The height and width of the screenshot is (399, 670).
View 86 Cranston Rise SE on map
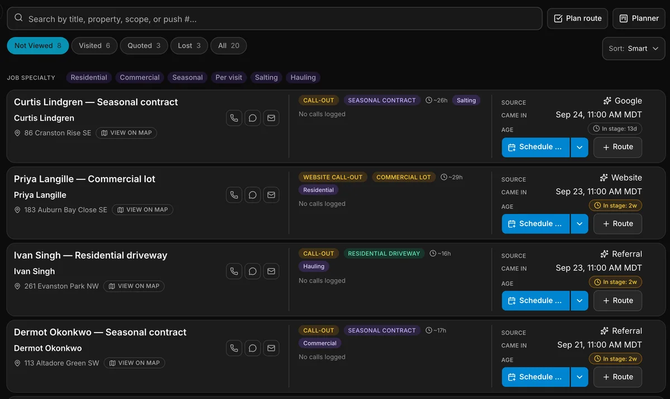coord(126,133)
